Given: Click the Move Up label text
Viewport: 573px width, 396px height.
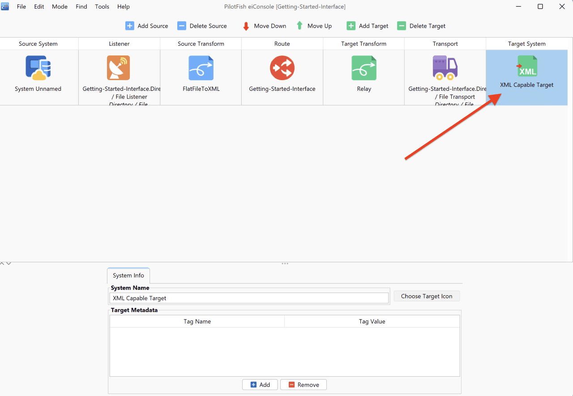Looking at the screenshot, I should (x=320, y=26).
